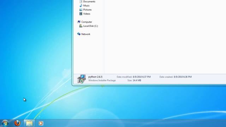Open the Pictures library

tap(85, 10)
